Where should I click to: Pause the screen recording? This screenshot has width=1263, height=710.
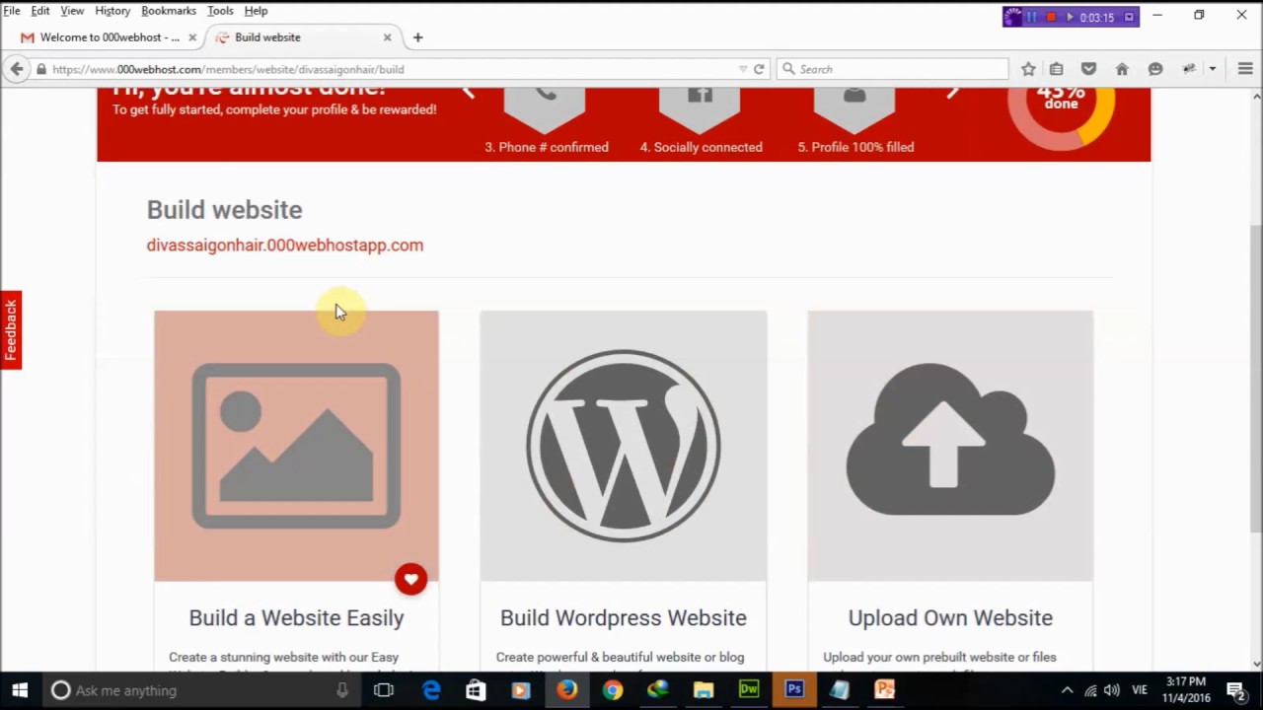coord(1032,17)
